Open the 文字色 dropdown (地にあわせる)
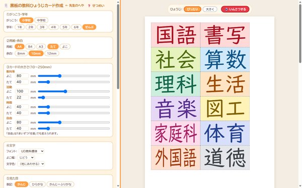The width and height of the screenshot is (302, 188). click(31, 164)
